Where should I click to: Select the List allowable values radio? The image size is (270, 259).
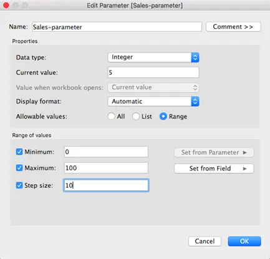[136, 116]
